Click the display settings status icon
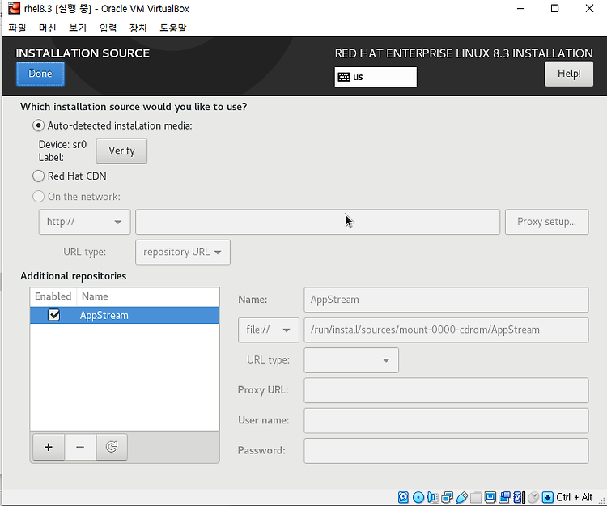Image resolution: width=607 pixels, height=506 pixels. point(490,497)
